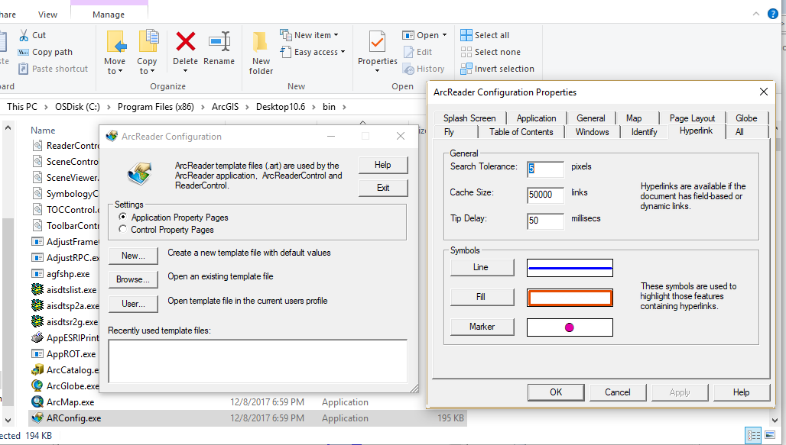Click the Properties checkmark icon

[377, 41]
